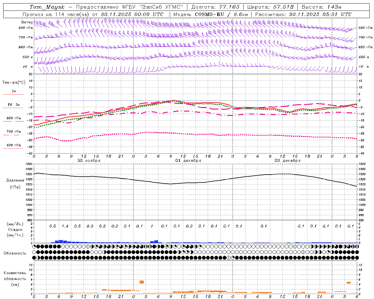Click the 700 гПа temperature legend entry

click(14, 132)
